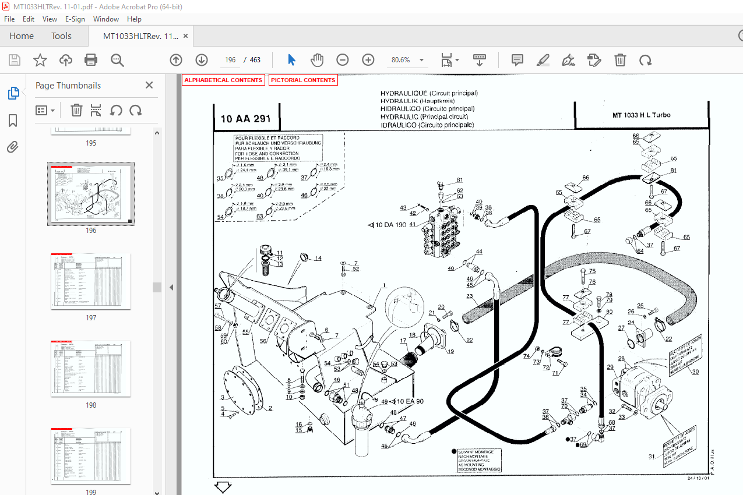Select the page 198 thumbnail
Screen dimensions: 743x495
[x=91, y=369]
